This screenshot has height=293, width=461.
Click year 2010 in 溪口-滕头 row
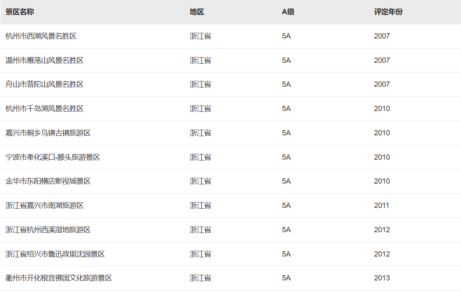[382, 157]
